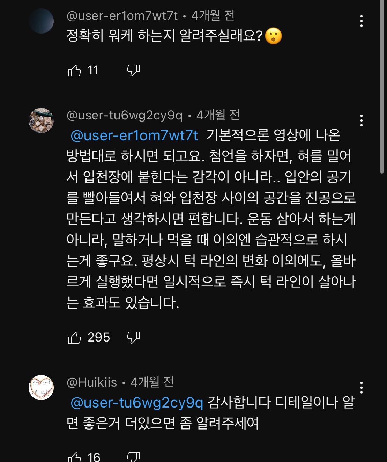Click the vertical scrollbar on right edge
The width and height of the screenshot is (387, 462).
tap(383, 87)
